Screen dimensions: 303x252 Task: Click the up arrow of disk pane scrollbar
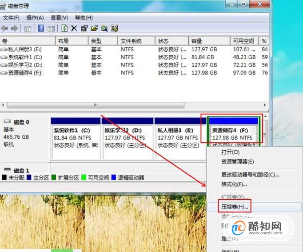[266, 116]
